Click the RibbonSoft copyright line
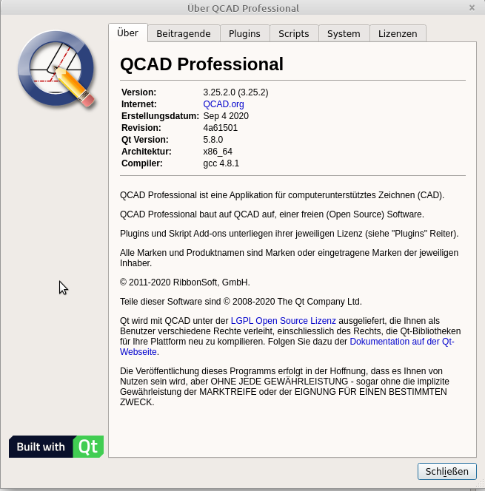Image resolution: width=485 pixels, height=491 pixels. 185,282
